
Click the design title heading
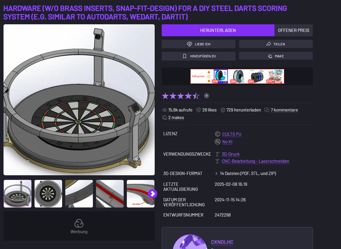tap(145, 12)
